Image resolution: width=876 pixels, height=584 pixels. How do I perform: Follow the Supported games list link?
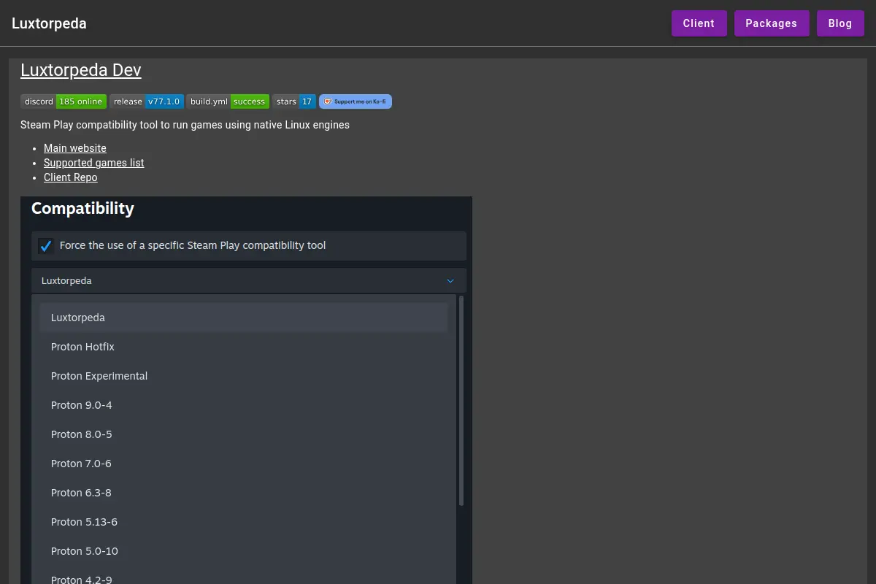click(x=94, y=163)
